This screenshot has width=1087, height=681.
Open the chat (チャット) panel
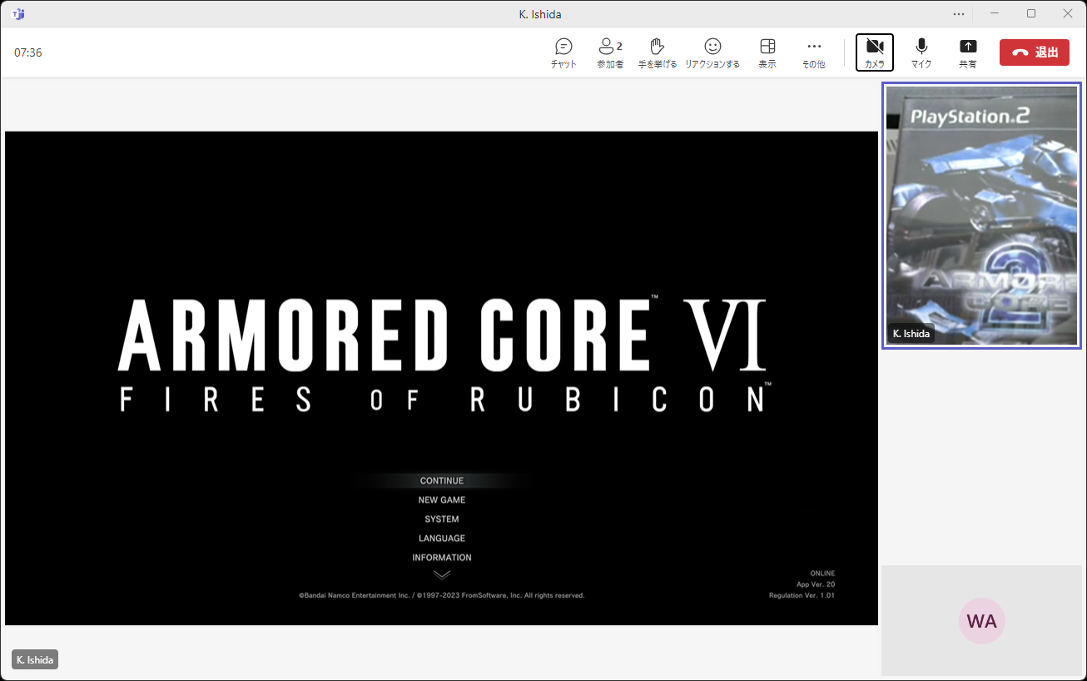tap(563, 52)
